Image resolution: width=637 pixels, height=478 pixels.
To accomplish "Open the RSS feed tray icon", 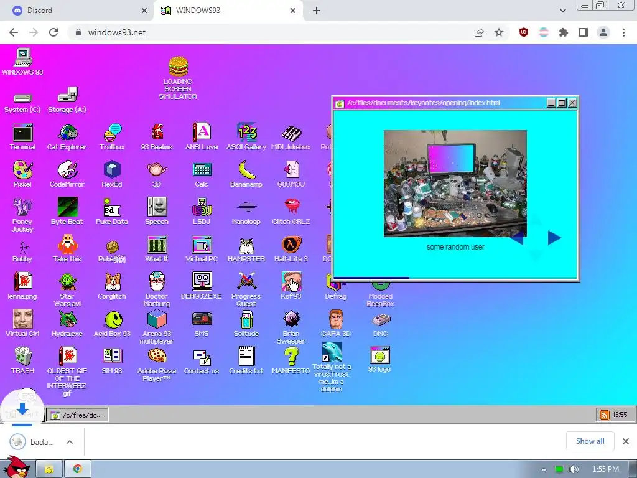I will [x=605, y=415].
